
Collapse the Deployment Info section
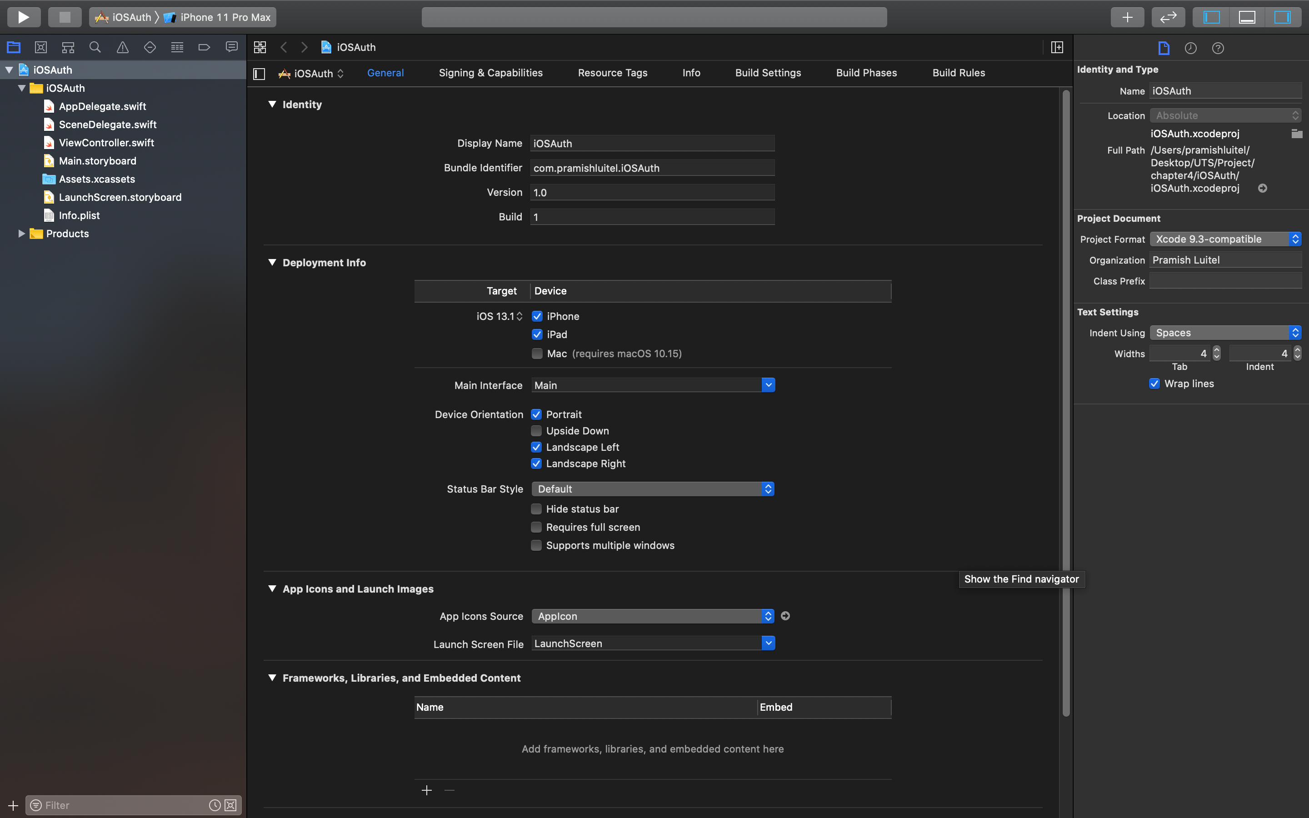click(x=272, y=262)
